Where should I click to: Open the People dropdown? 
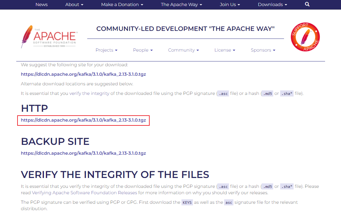pyautogui.click(x=143, y=50)
